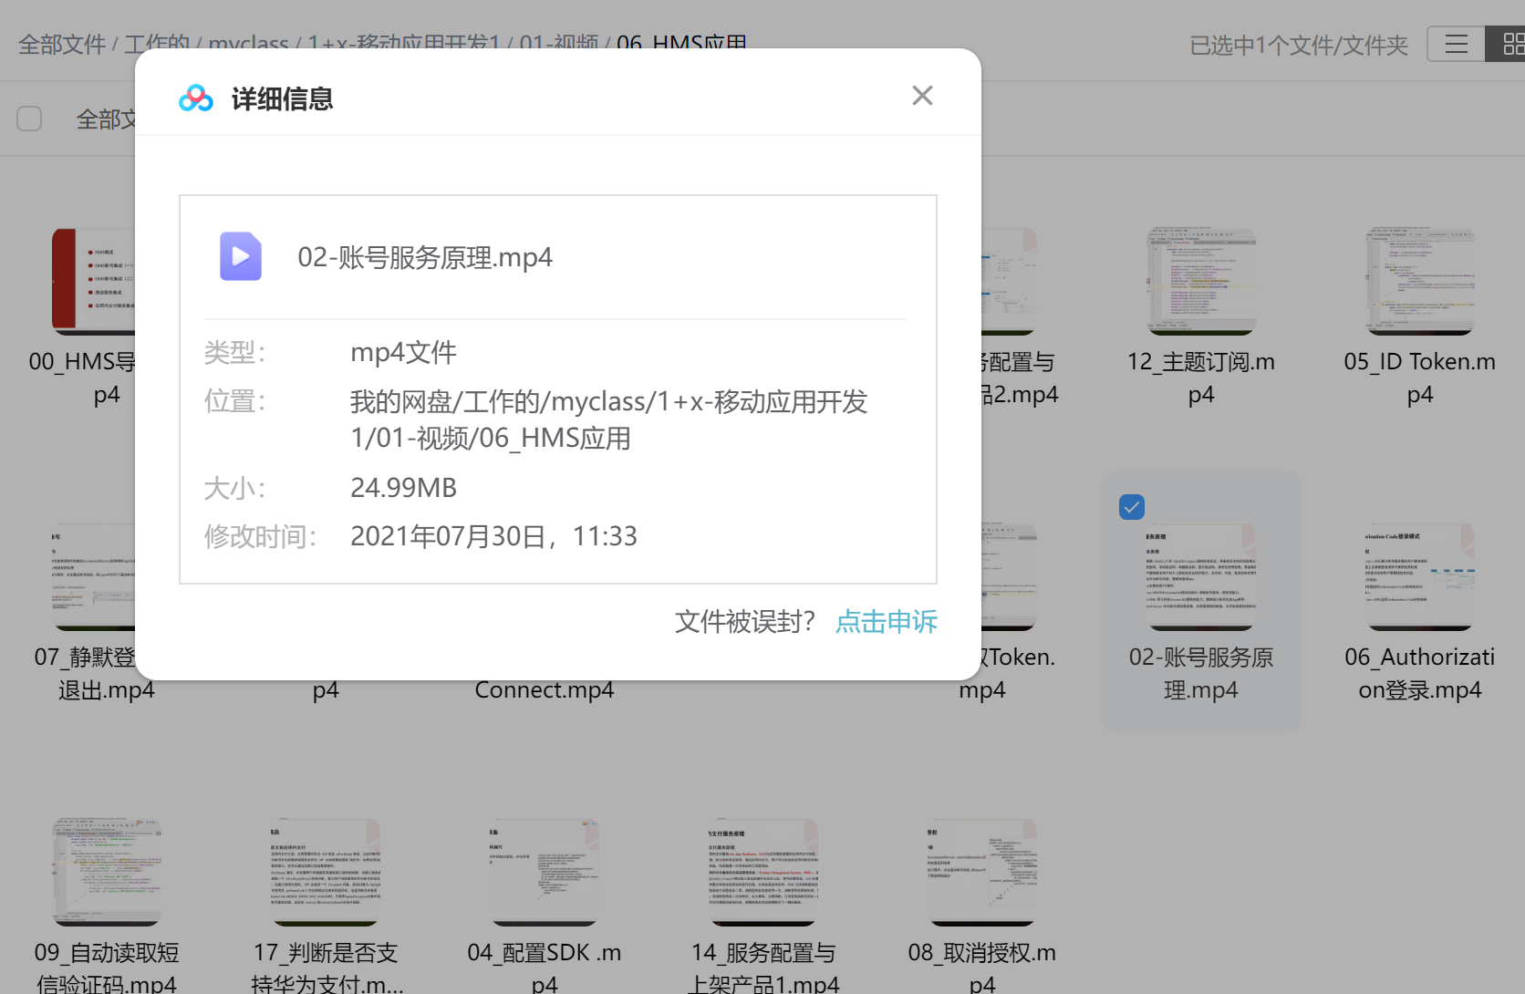
Task: Open the 04_配置SDK.mp4 thumbnail
Action: (x=545, y=873)
